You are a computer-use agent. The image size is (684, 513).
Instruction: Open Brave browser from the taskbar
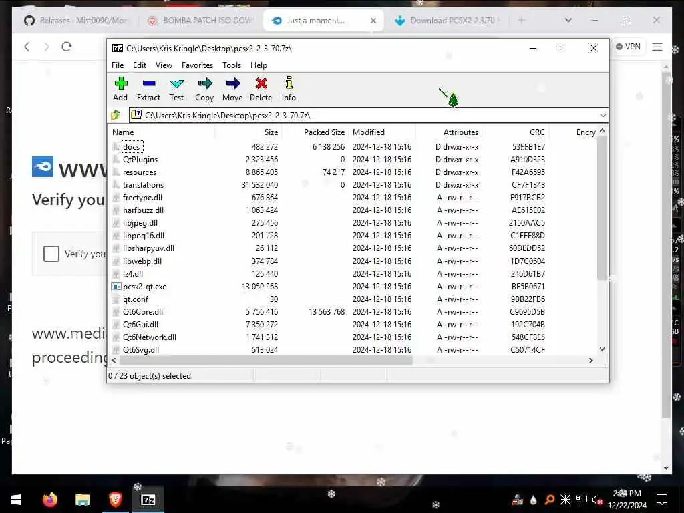[x=115, y=500]
